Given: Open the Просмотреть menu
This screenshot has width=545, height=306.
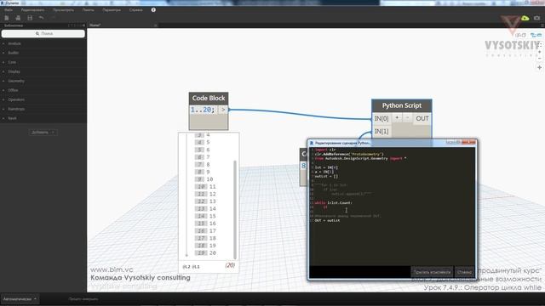Looking at the screenshot, I should click(x=63, y=10).
